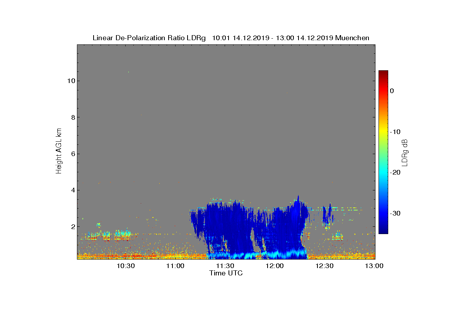Click the 'LDRg dB' colorbar label
This screenshot has height=309, width=464.
point(405,152)
